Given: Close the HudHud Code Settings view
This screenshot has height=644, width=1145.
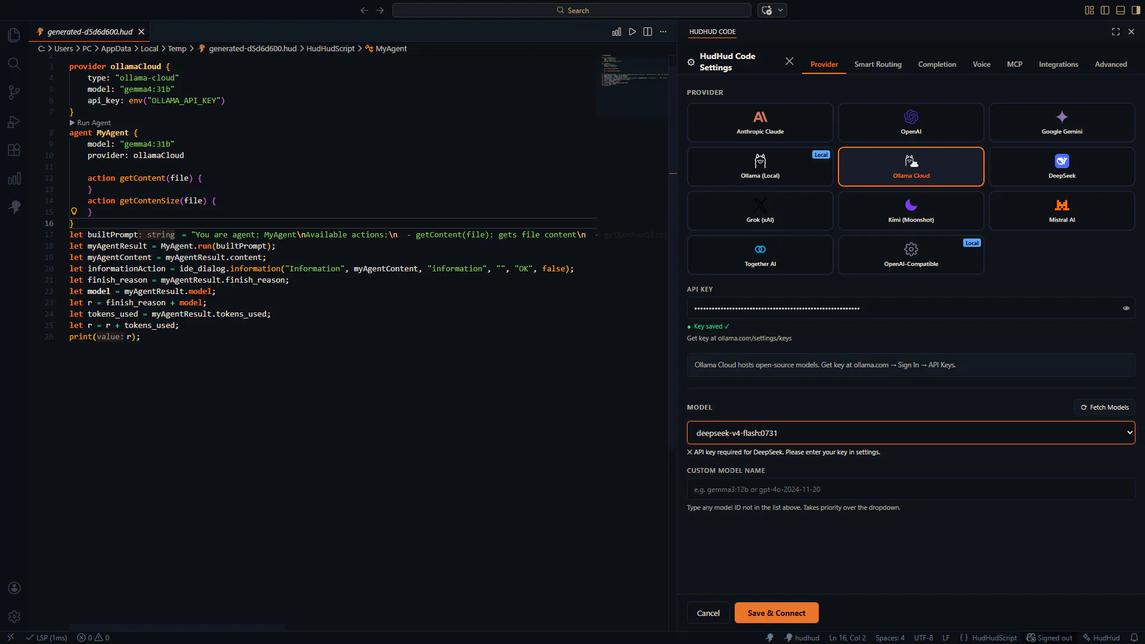Looking at the screenshot, I should pos(790,61).
